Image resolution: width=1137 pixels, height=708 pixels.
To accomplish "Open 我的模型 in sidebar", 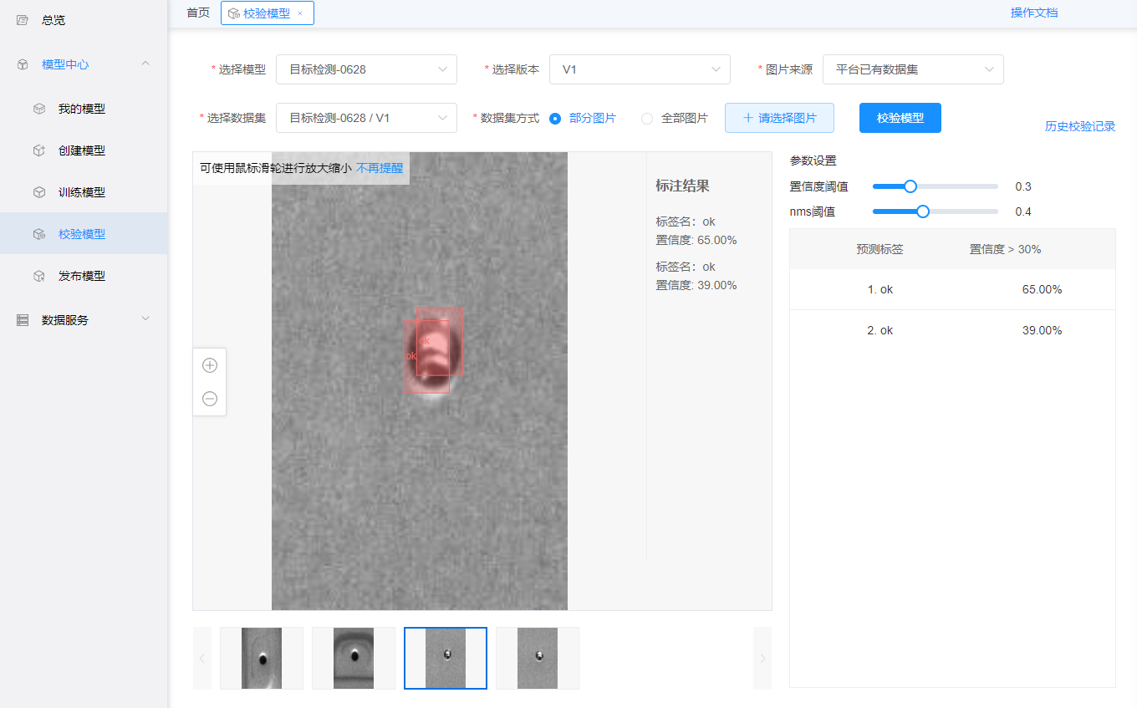I will click(x=82, y=109).
